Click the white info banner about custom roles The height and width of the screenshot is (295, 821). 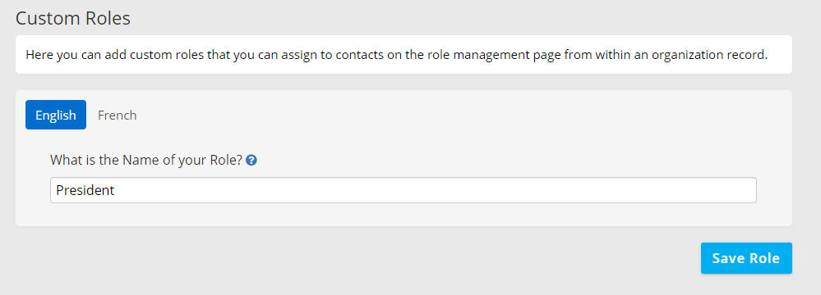click(404, 54)
